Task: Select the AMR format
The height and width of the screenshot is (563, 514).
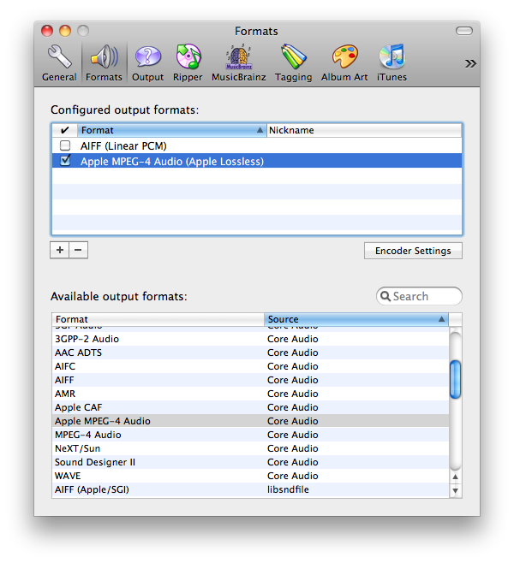Action: pos(250,394)
